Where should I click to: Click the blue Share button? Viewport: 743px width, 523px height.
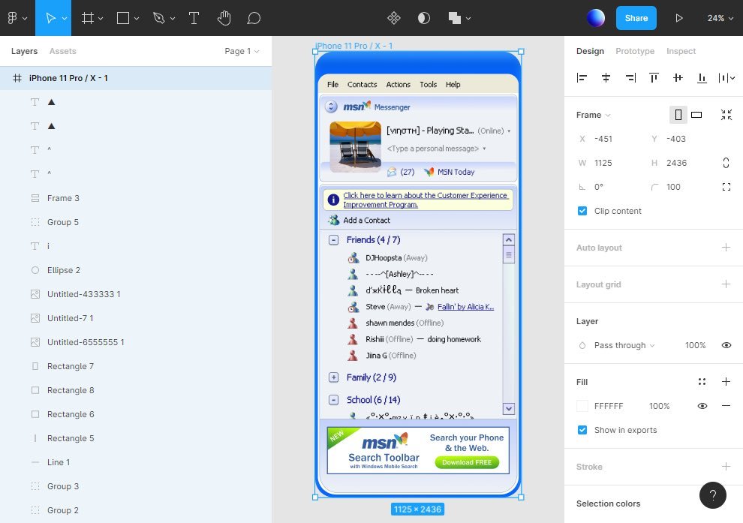(x=636, y=18)
